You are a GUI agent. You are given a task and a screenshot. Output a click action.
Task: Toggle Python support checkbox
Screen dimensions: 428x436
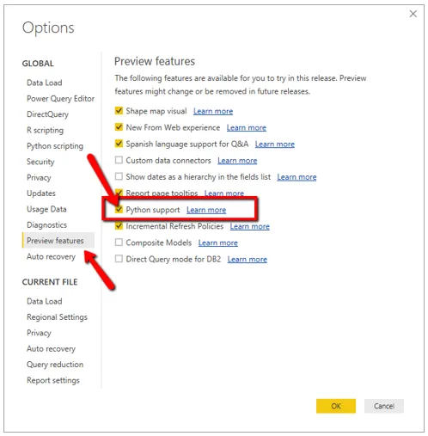coord(119,209)
